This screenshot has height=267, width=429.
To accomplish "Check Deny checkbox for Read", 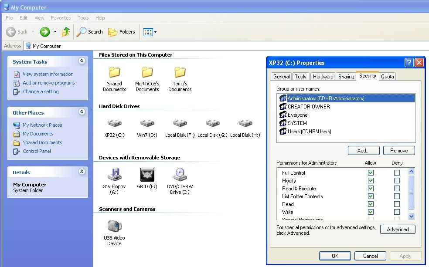I will (x=397, y=204).
